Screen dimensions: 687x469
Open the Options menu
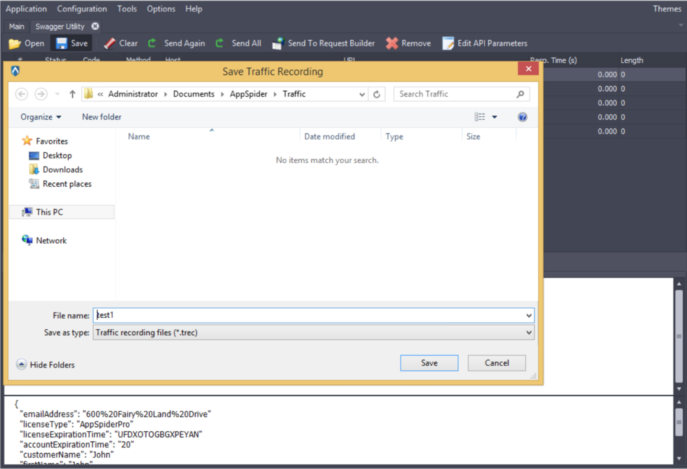tap(161, 9)
